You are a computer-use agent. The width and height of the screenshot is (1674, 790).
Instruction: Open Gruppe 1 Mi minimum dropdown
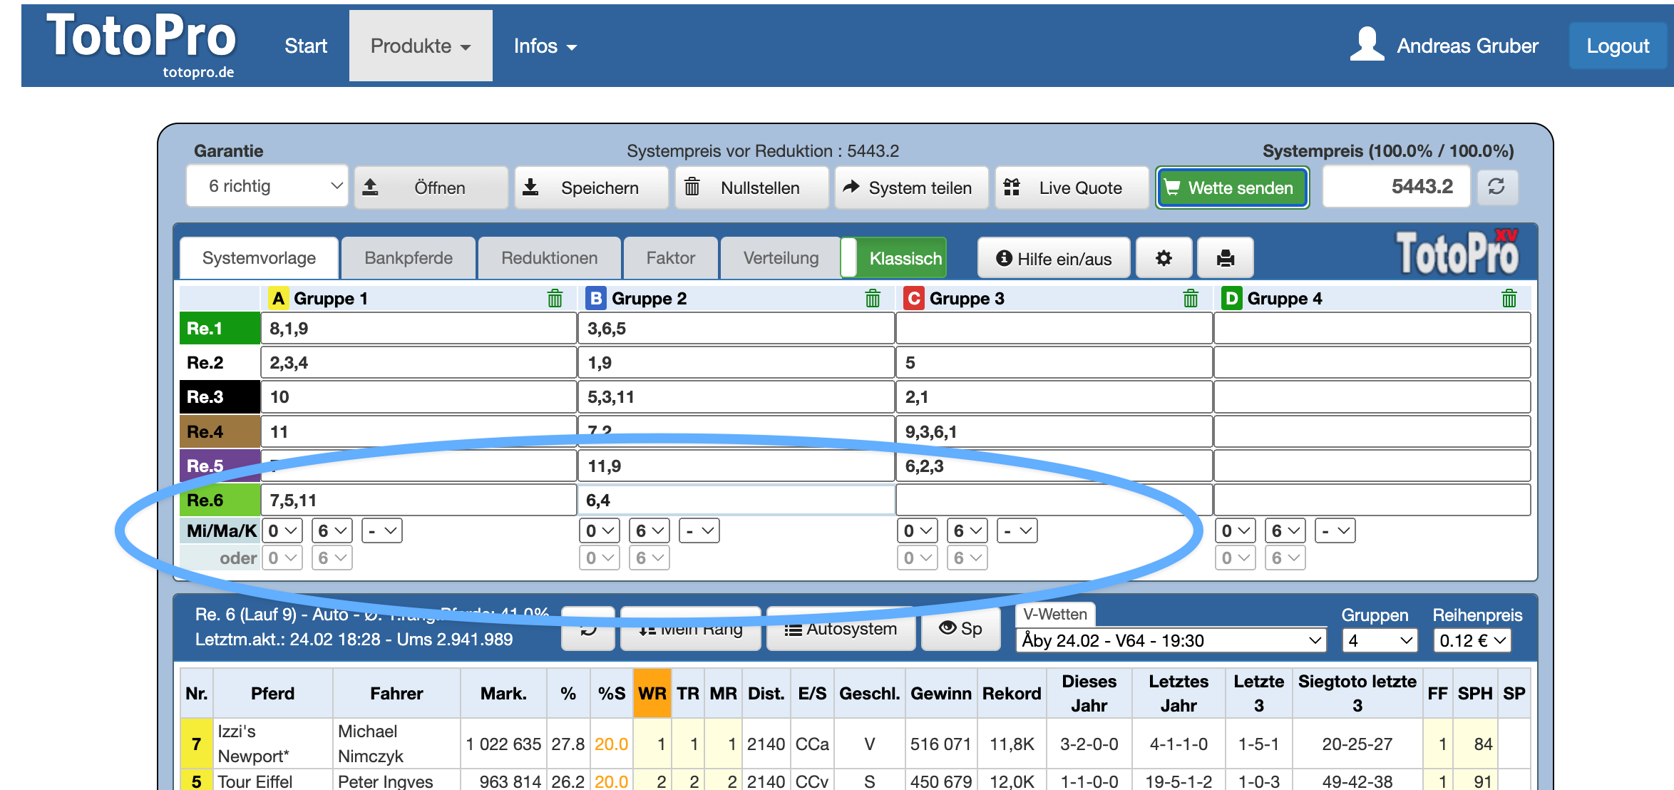pos(283,531)
